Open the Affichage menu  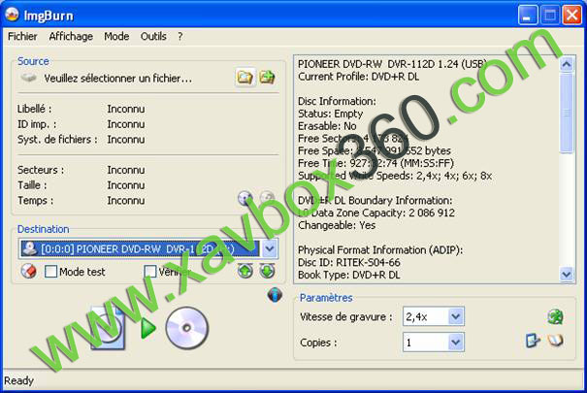71,36
